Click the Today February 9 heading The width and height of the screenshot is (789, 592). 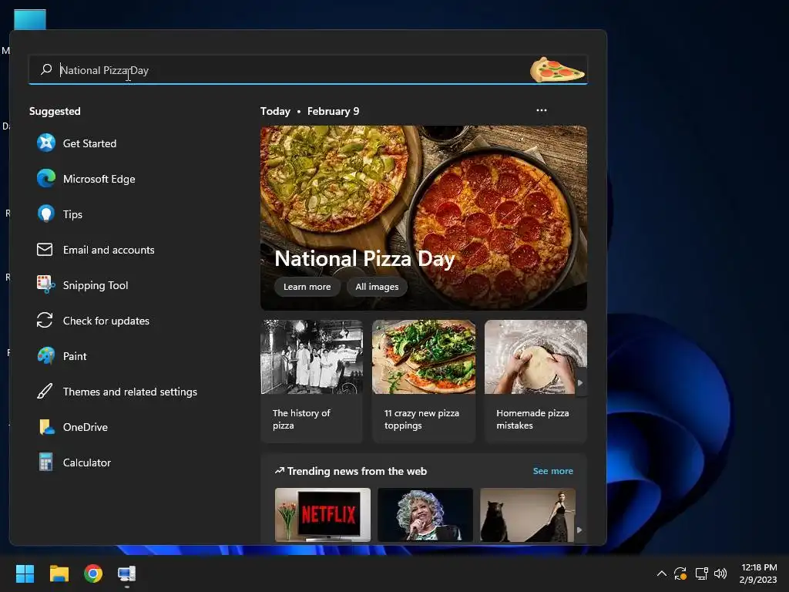coord(310,111)
